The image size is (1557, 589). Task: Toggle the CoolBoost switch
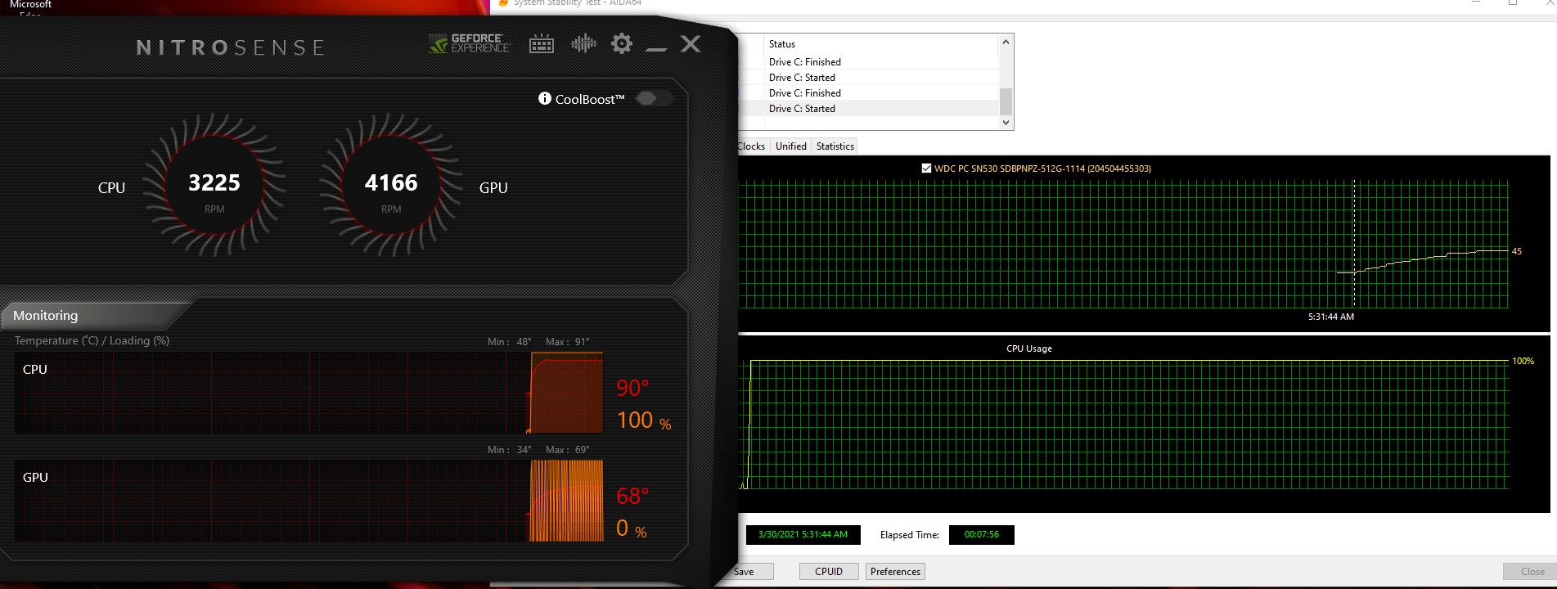(x=654, y=99)
